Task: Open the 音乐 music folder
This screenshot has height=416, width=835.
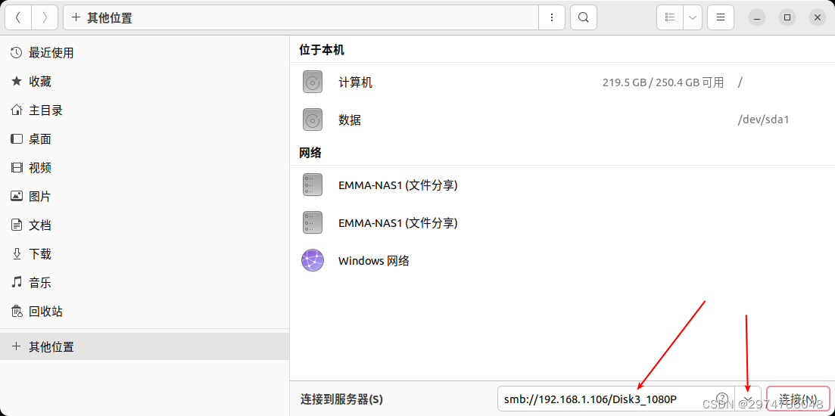Action: (145, 282)
